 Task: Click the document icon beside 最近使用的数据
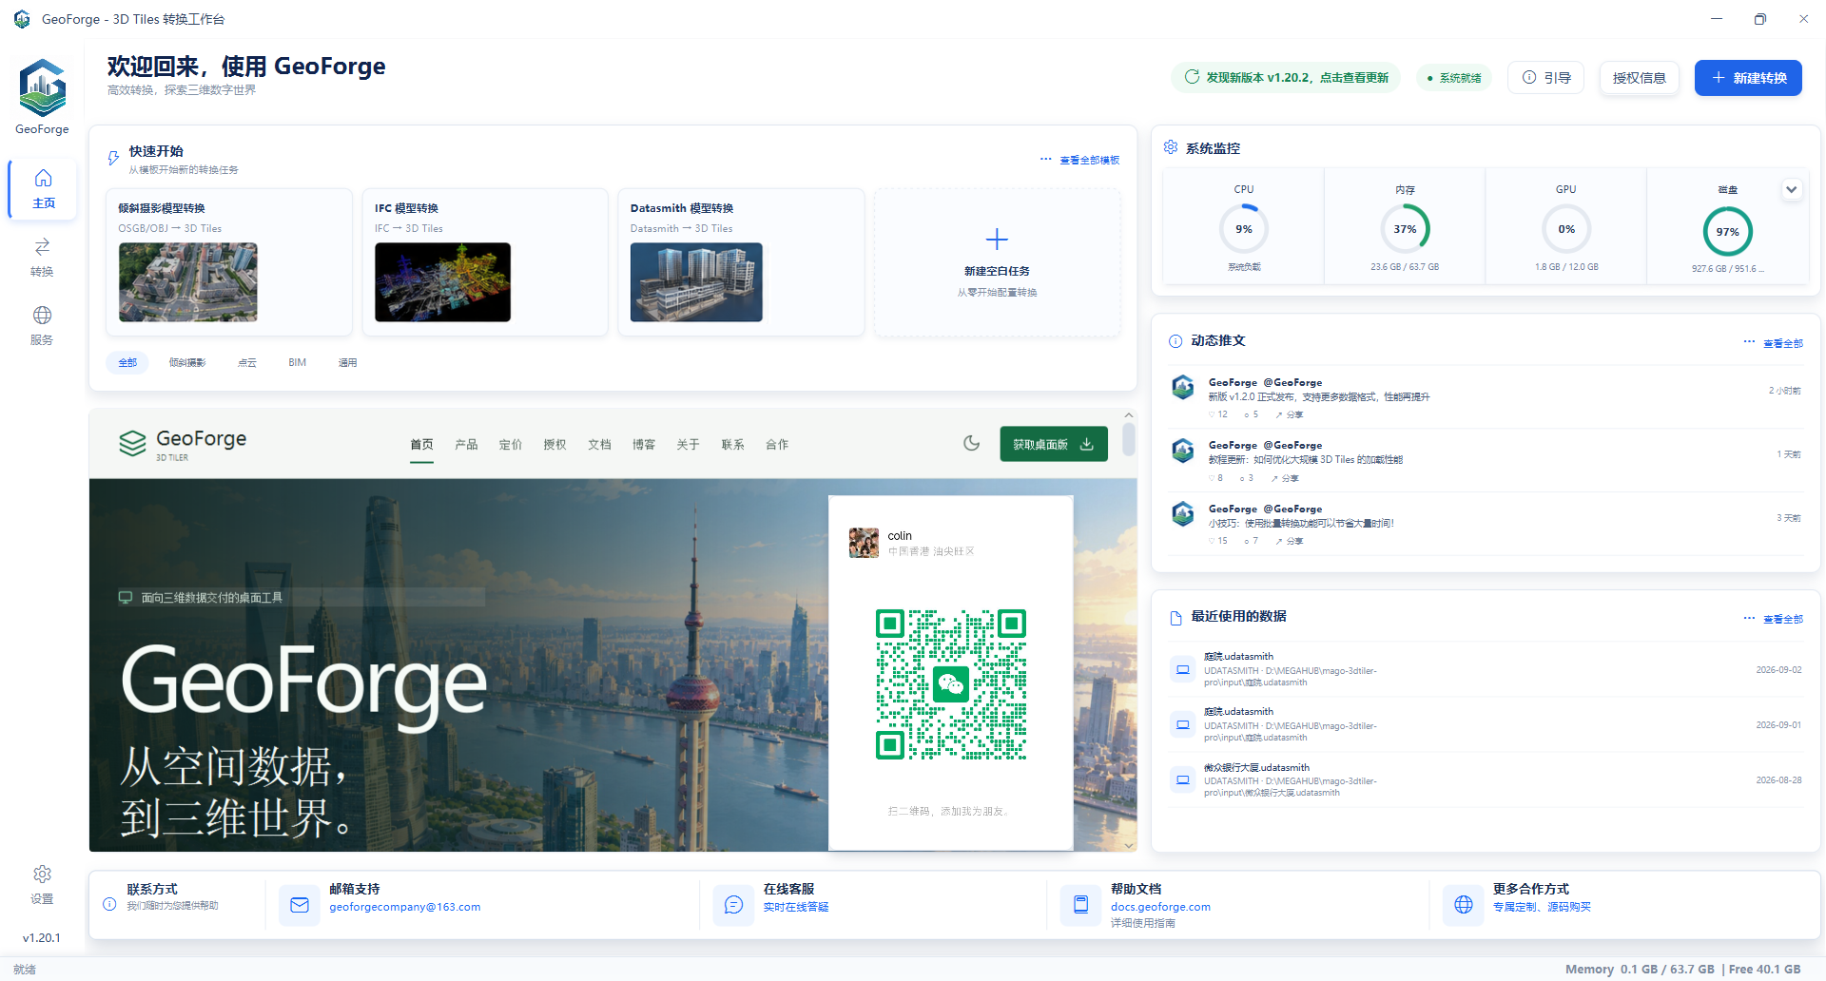coord(1175,618)
